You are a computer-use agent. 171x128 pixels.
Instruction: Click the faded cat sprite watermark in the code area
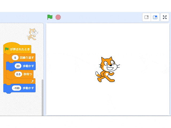pyautogui.click(x=33, y=34)
